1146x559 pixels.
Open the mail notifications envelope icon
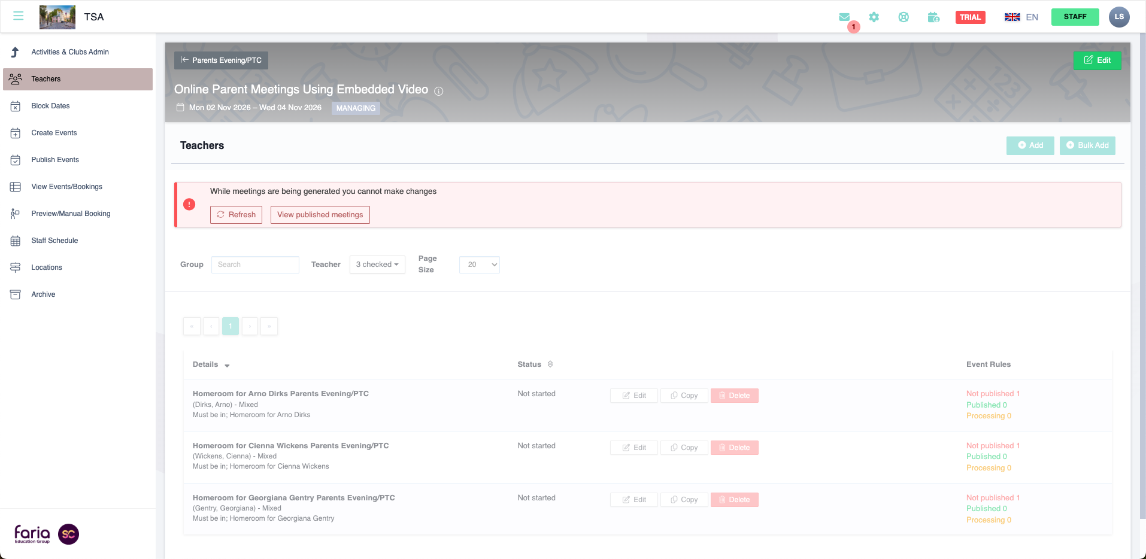click(x=844, y=17)
